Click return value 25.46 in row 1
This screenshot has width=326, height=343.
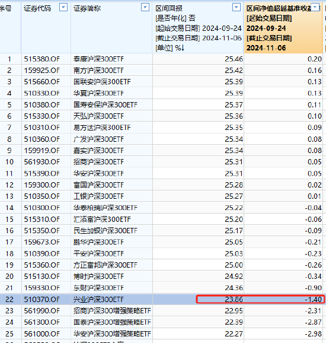[x=234, y=59]
